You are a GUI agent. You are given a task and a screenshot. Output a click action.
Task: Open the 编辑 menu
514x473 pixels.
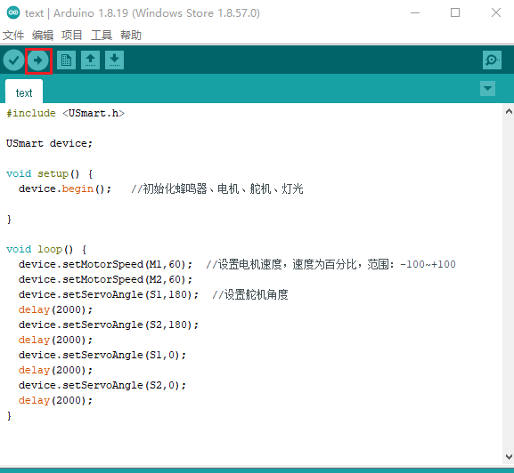point(43,35)
